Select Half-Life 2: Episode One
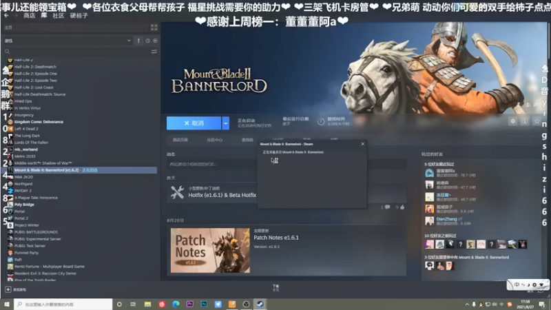Screen dimensions: 551x310 tap(36, 74)
